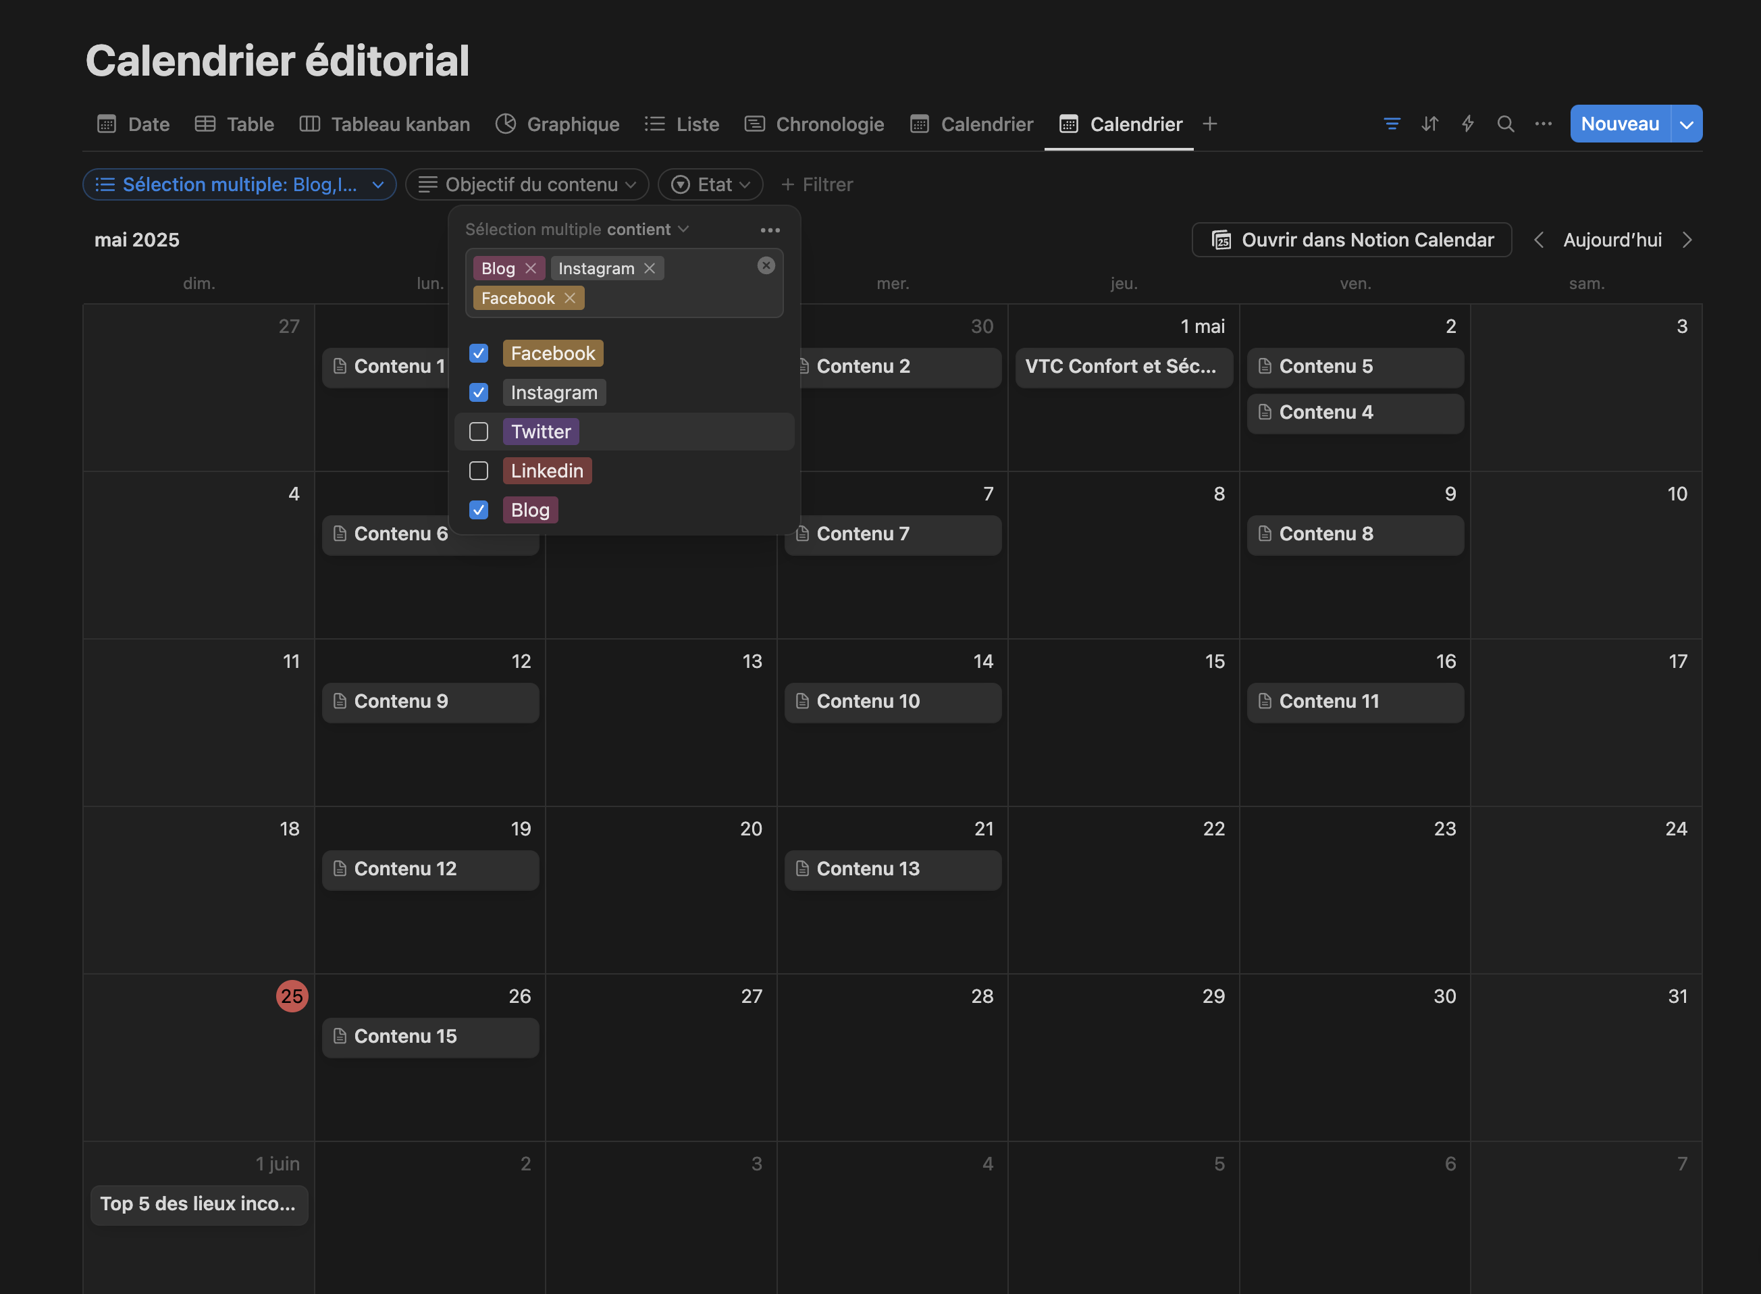Uncheck the Facebook option
The width and height of the screenshot is (1761, 1294).
pyautogui.click(x=479, y=353)
